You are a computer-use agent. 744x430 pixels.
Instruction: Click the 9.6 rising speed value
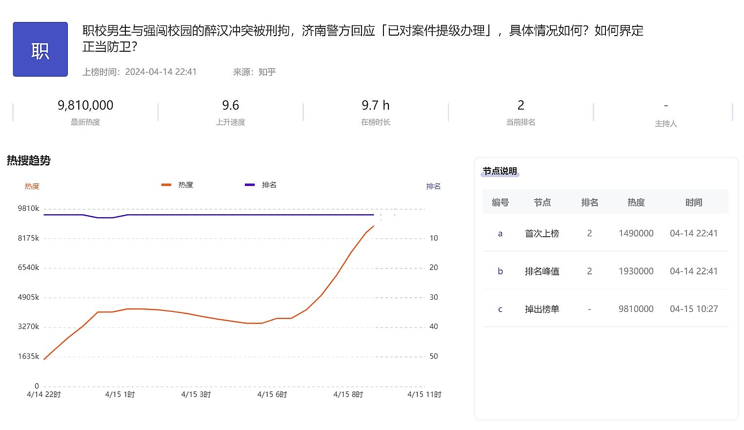point(231,105)
